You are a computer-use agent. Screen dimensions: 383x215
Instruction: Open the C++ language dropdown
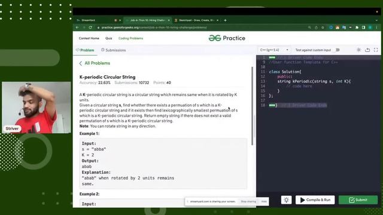click(274, 50)
